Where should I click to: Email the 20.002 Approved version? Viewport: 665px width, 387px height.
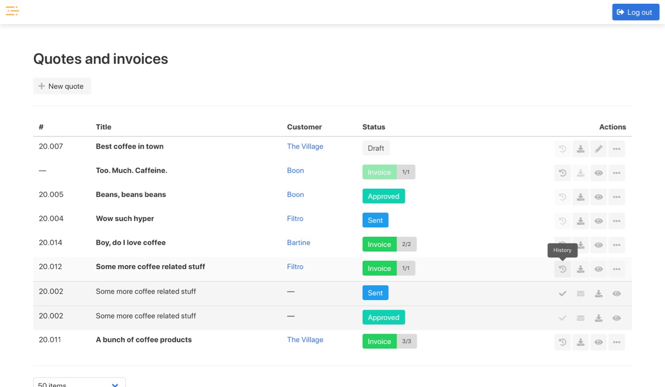(580, 318)
